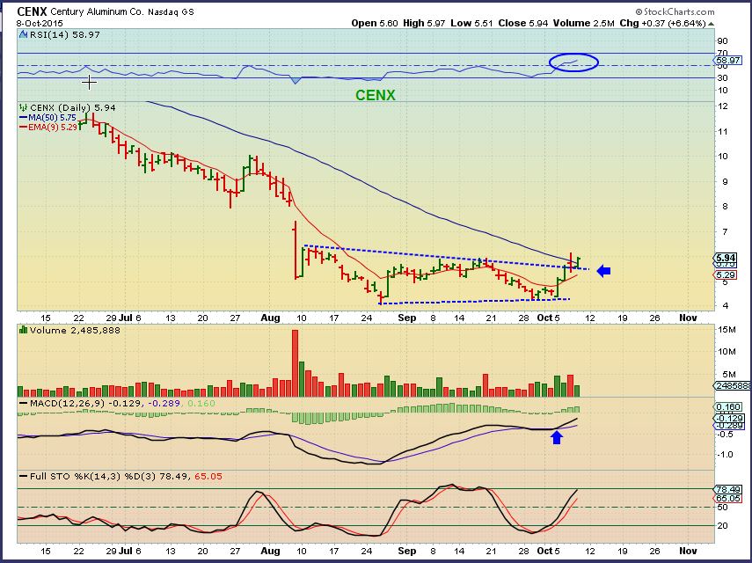Viewport: 752px width, 563px height.
Task: Click the 12 price level on price axis
Action: [723, 106]
